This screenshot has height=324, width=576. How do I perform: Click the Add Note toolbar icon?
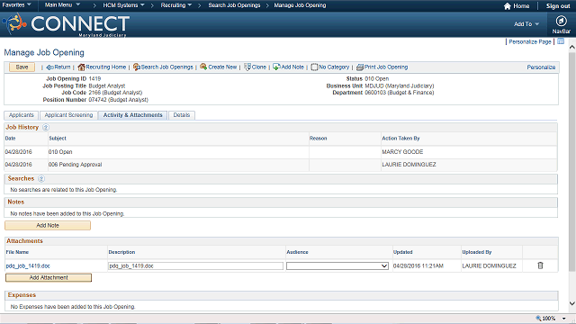click(x=276, y=67)
